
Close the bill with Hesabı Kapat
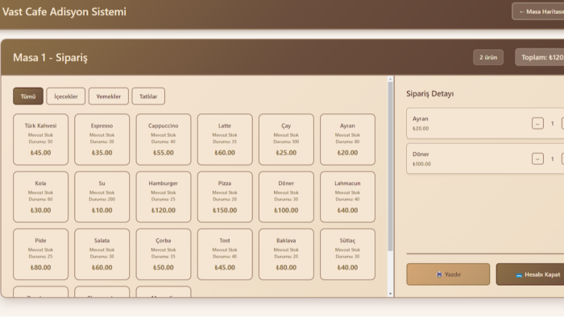[x=530, y=274]
